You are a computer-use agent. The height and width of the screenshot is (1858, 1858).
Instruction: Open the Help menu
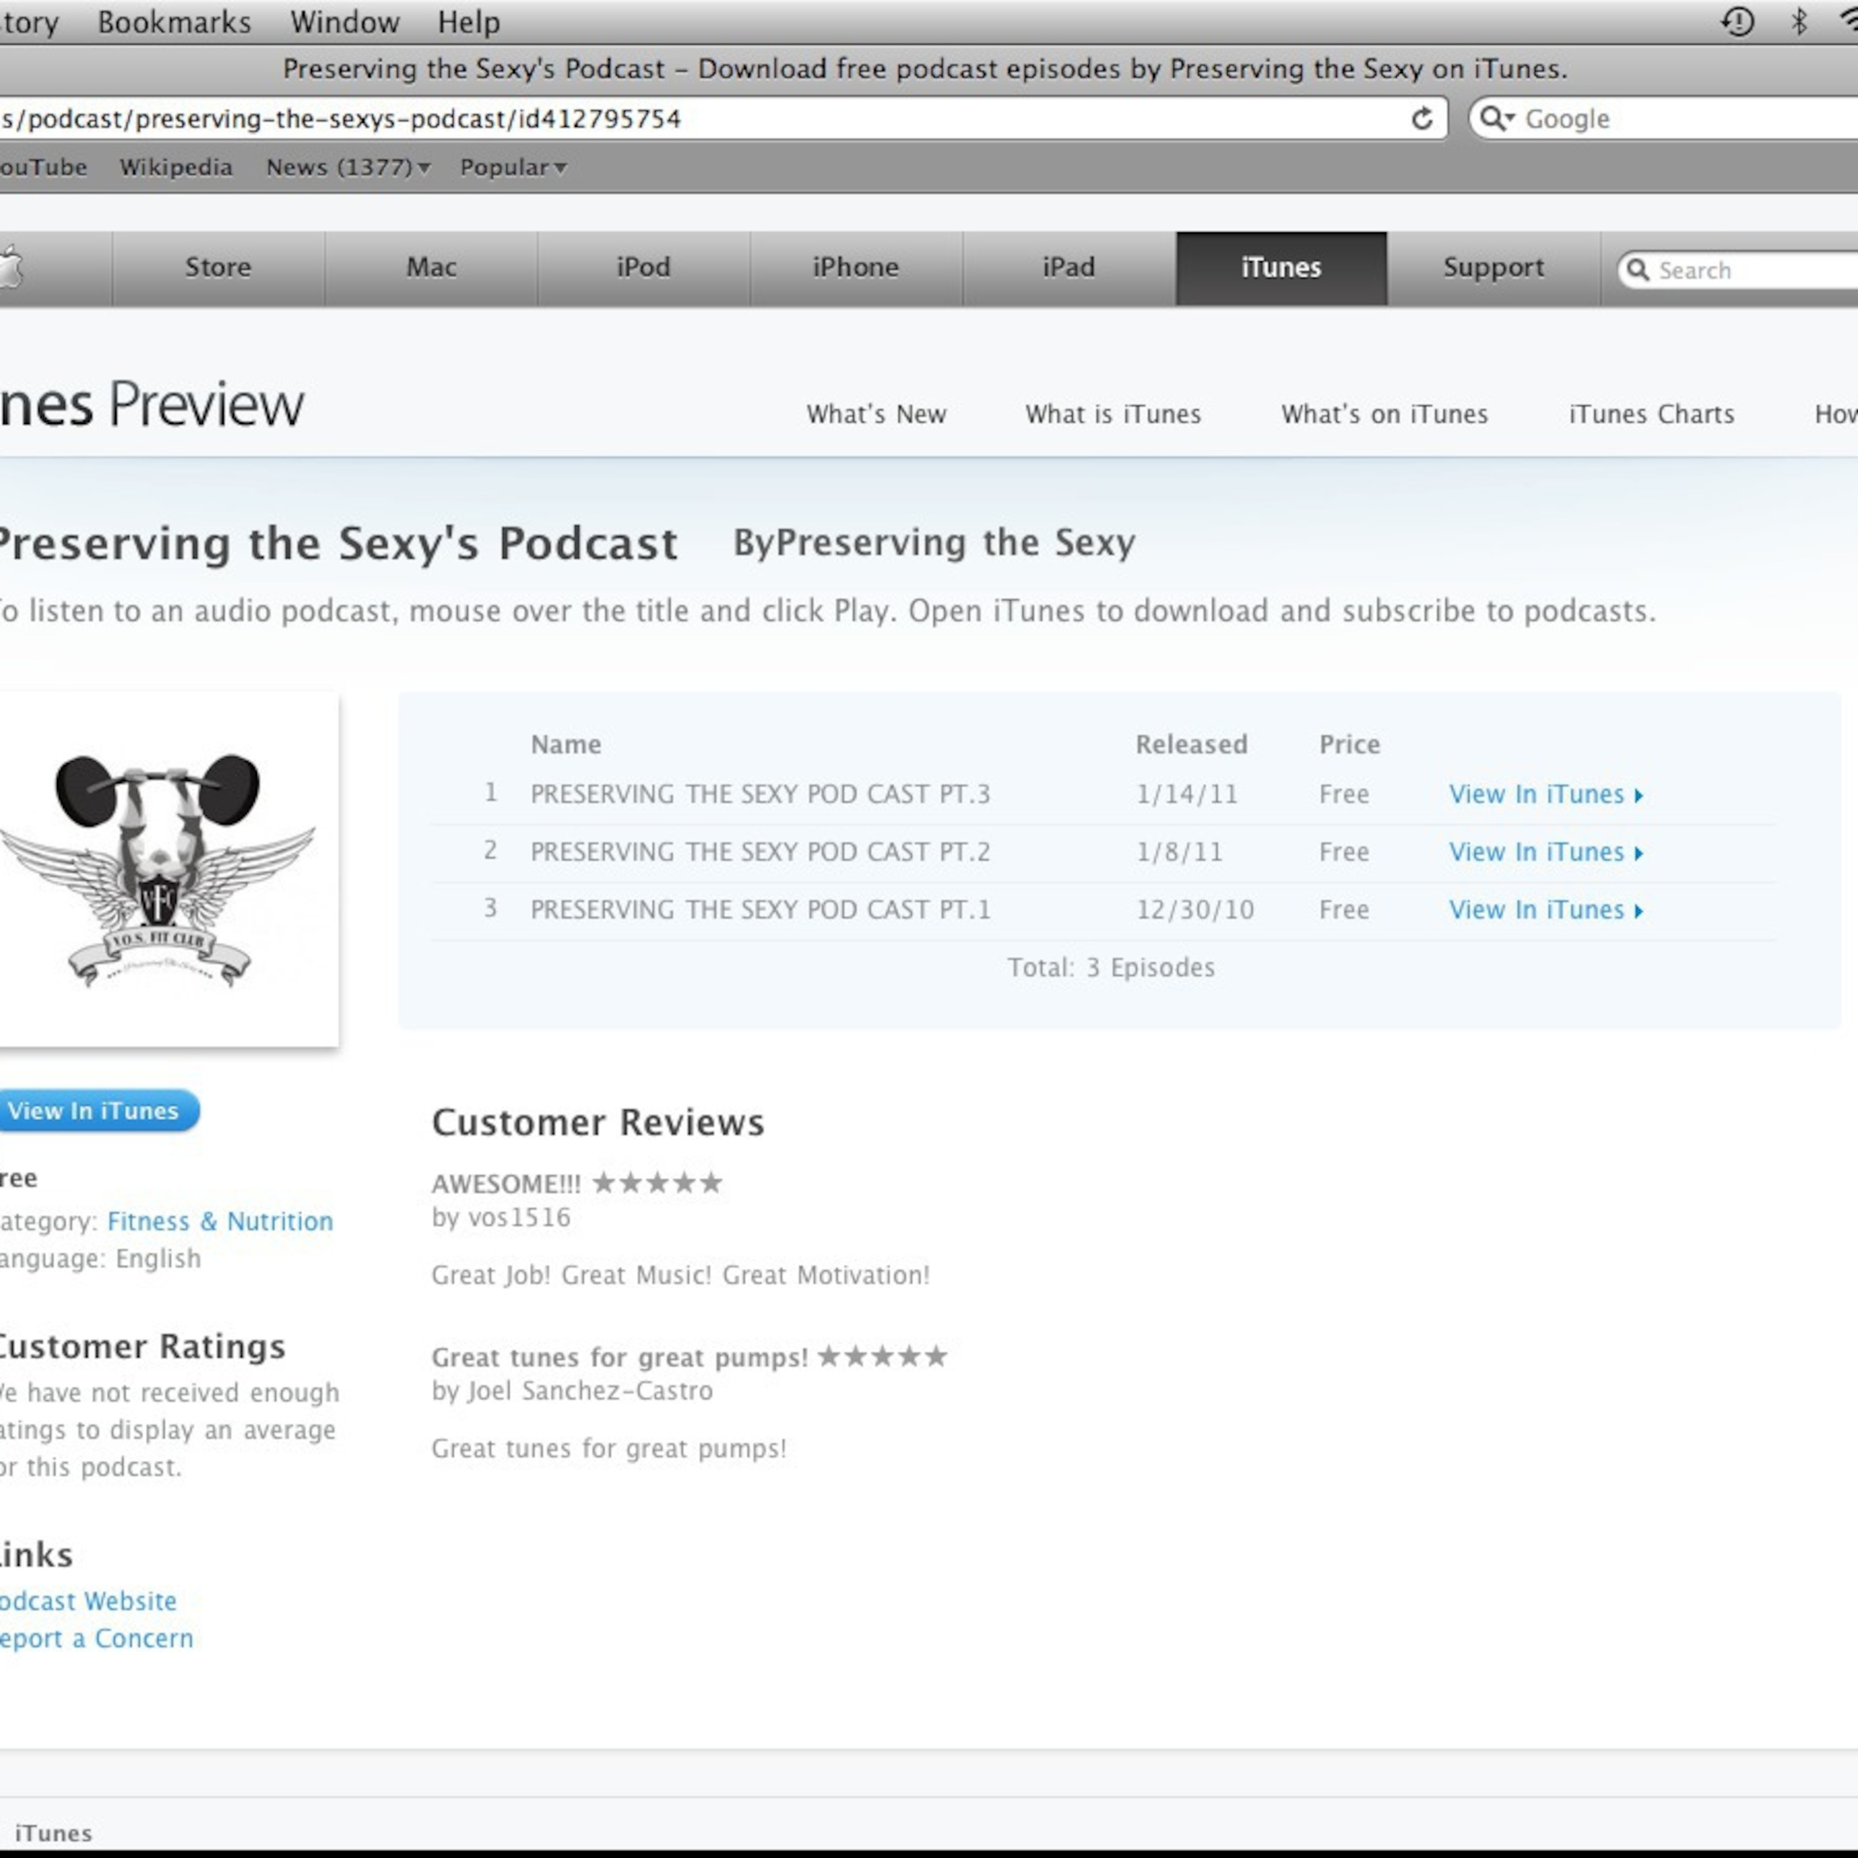[468, 22]
